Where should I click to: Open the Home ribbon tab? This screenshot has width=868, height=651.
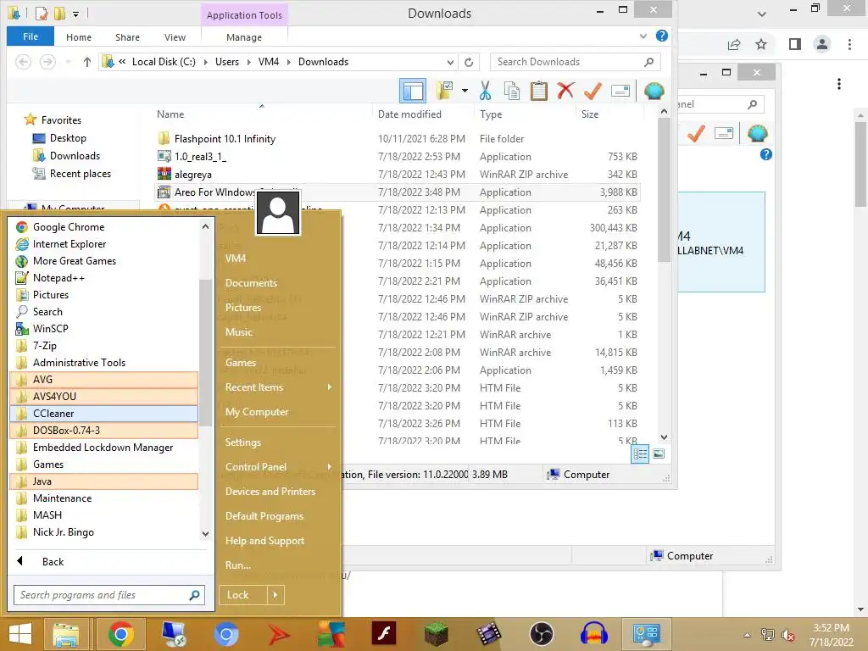[x=79, y=37]
